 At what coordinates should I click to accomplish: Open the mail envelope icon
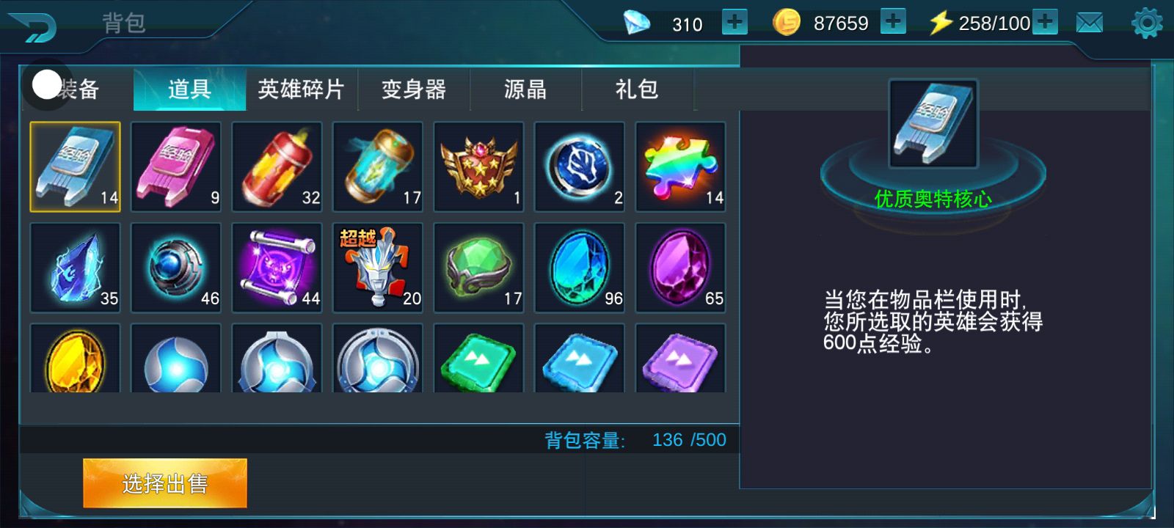pos(1090,23)
